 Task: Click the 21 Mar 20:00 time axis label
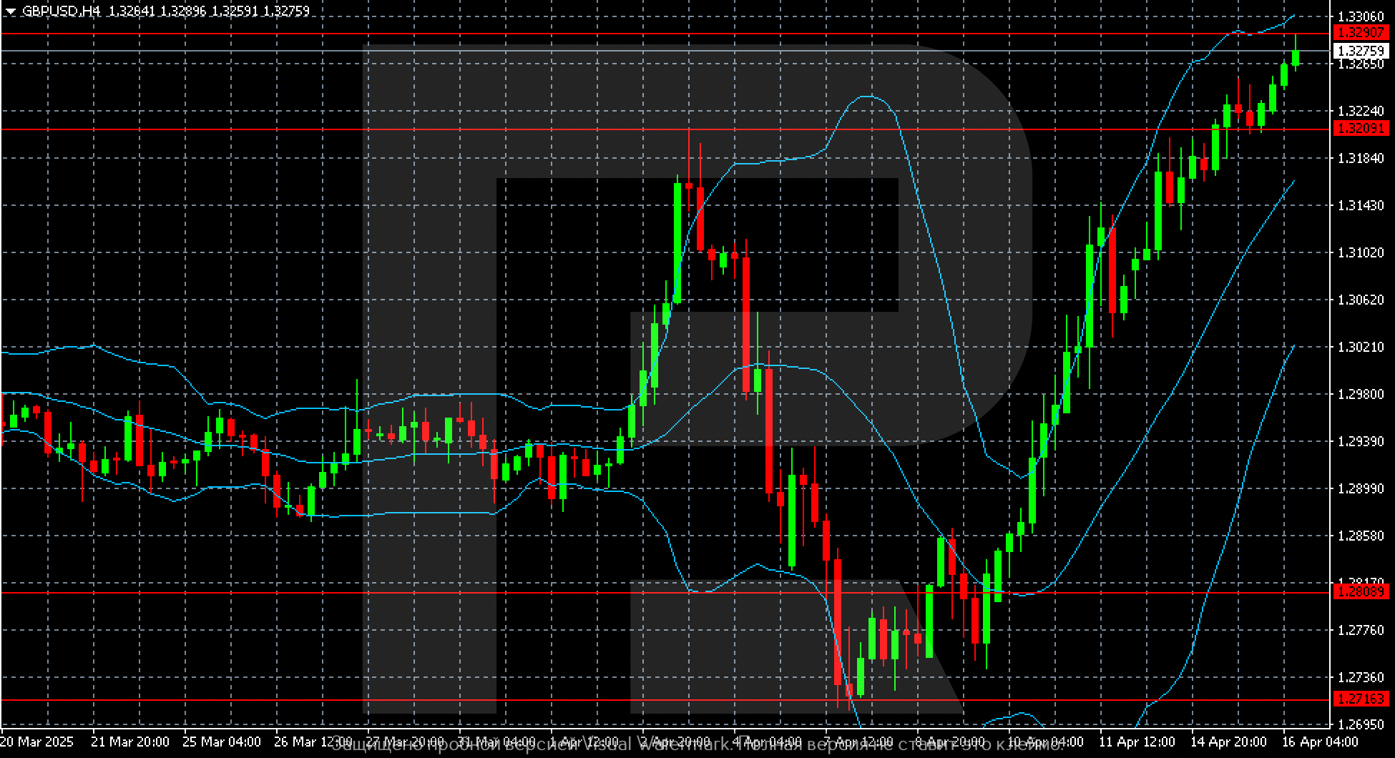coord(130,742)
